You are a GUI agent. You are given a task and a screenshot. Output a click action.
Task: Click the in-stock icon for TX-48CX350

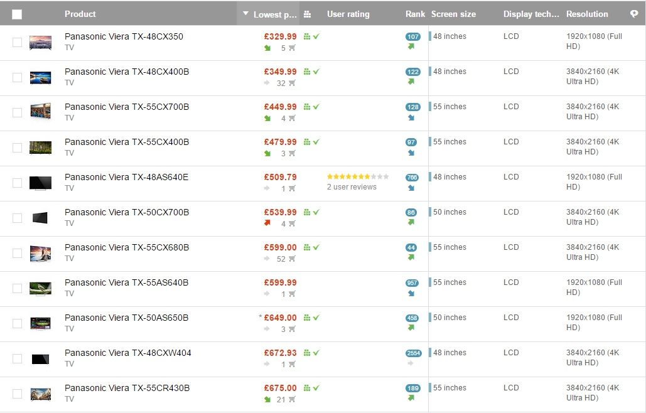(311, 36)
